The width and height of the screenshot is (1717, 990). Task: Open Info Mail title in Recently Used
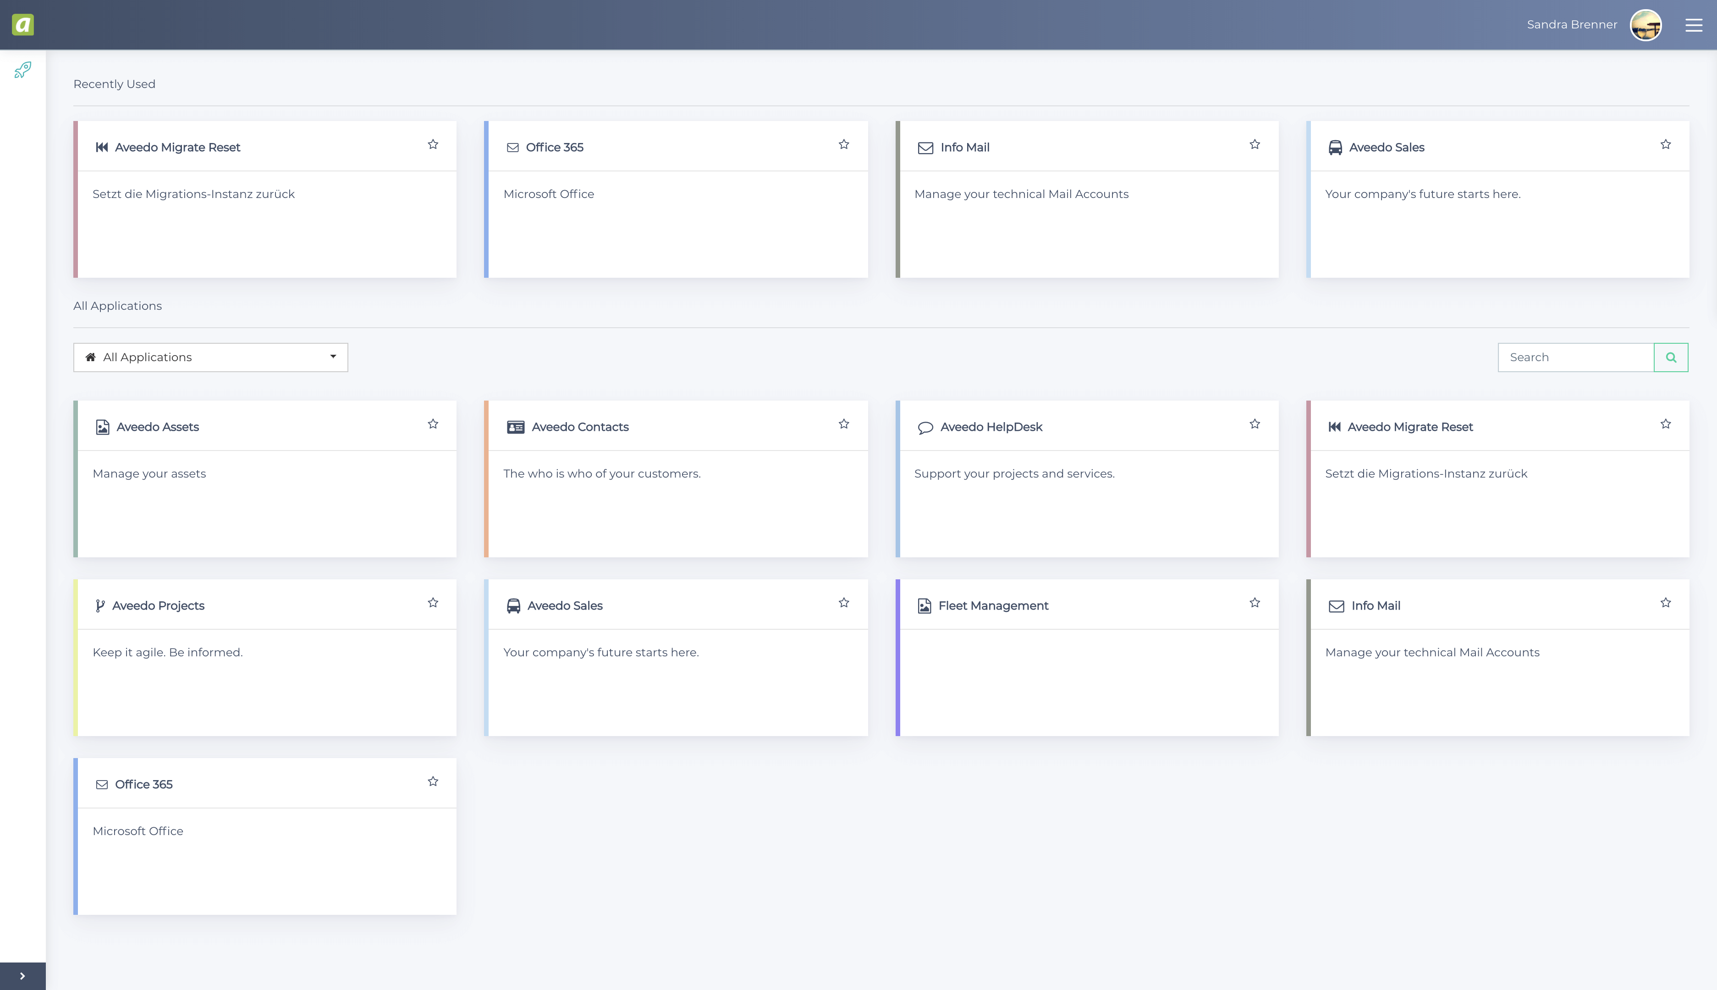[965, 148]
